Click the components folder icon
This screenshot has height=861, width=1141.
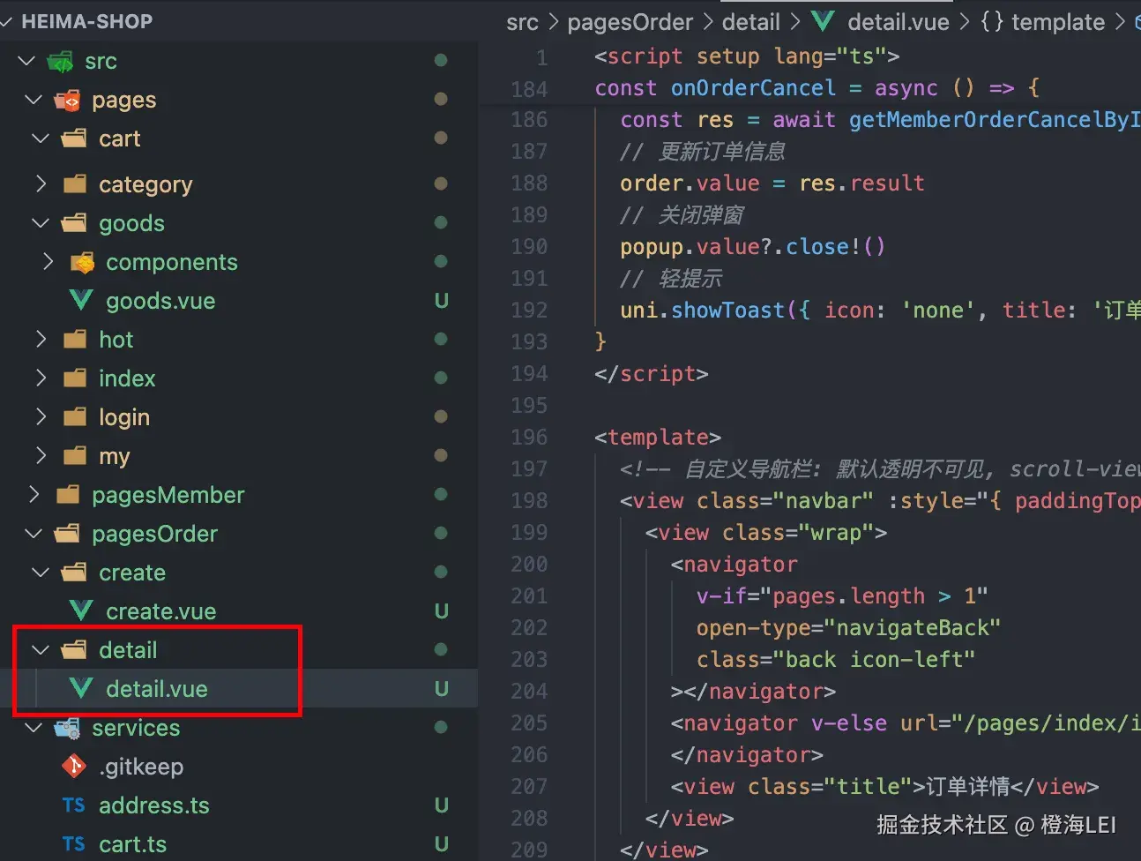(82, 262)
